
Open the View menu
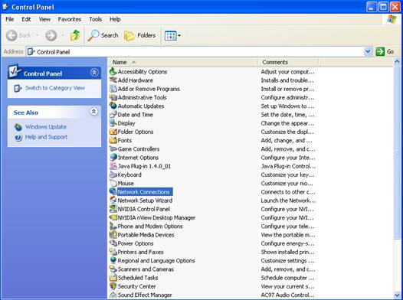pyautogui.click(x=44, y=19)
